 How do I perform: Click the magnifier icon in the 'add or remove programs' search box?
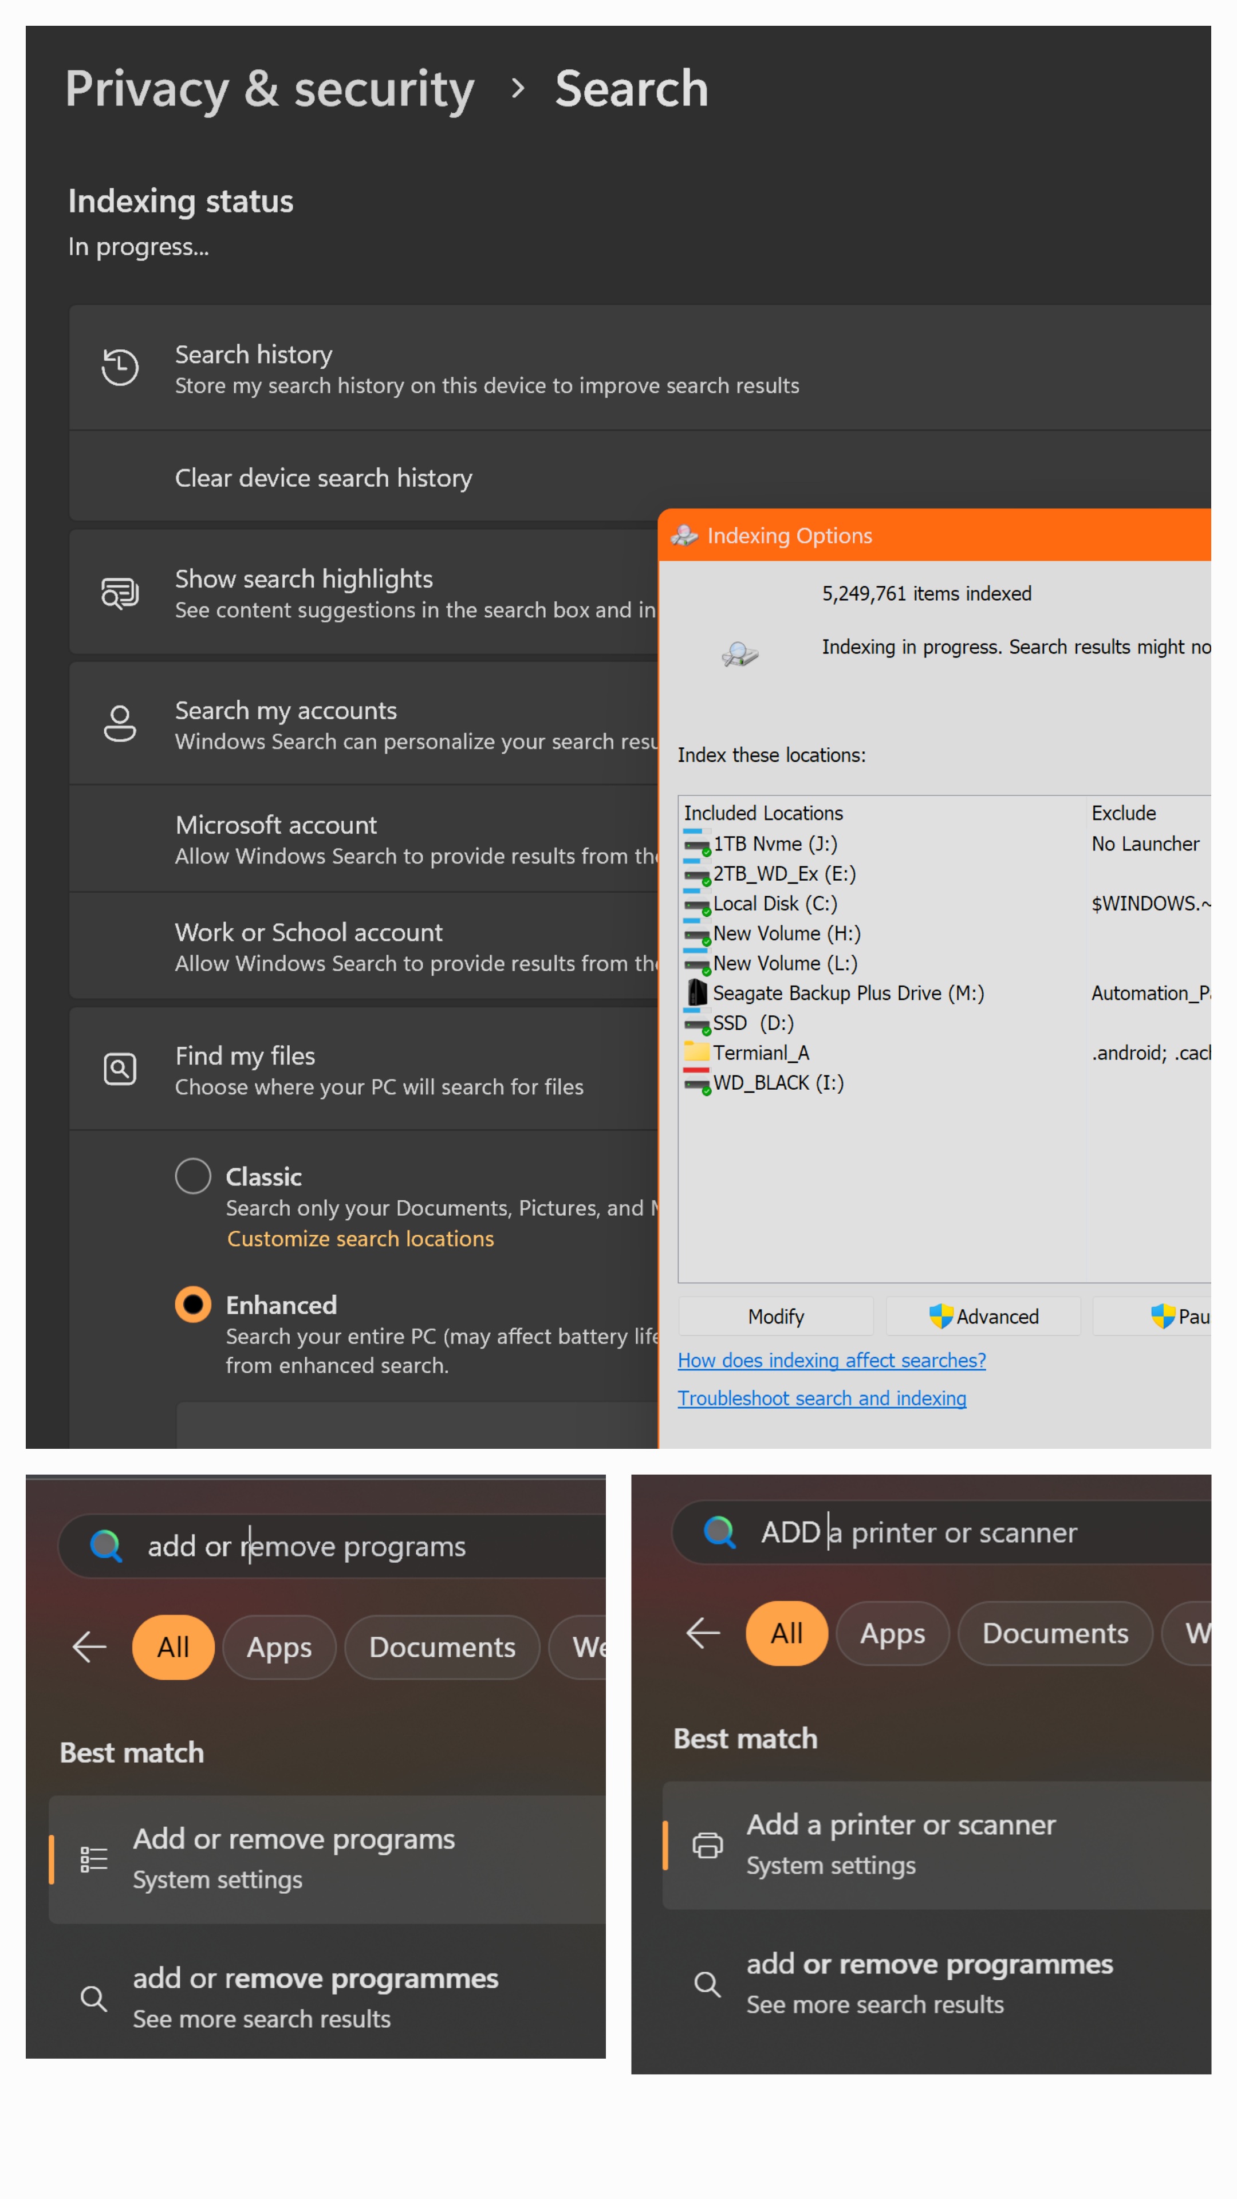pos(107,1546)
